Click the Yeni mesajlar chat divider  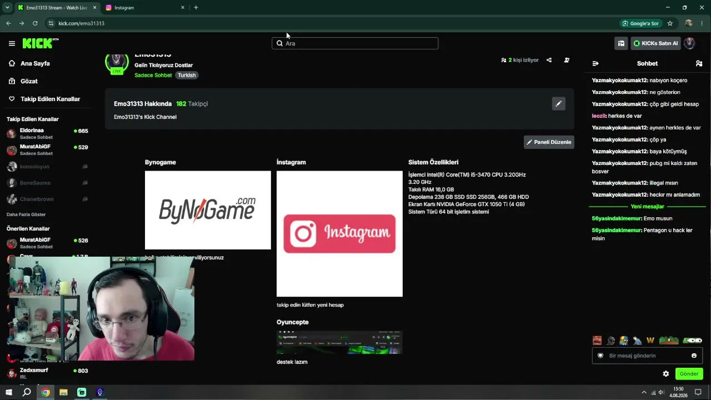[647, 207]
